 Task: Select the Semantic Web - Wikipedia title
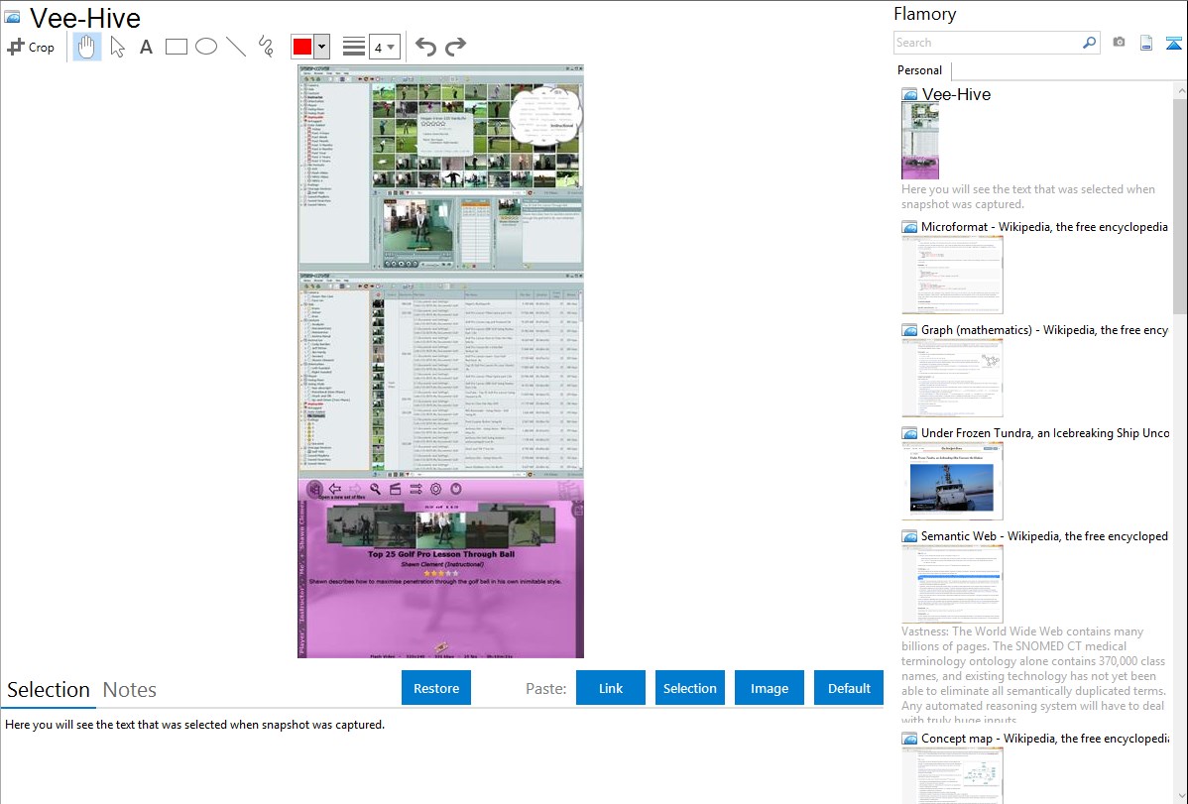(x=1044, y=535)
